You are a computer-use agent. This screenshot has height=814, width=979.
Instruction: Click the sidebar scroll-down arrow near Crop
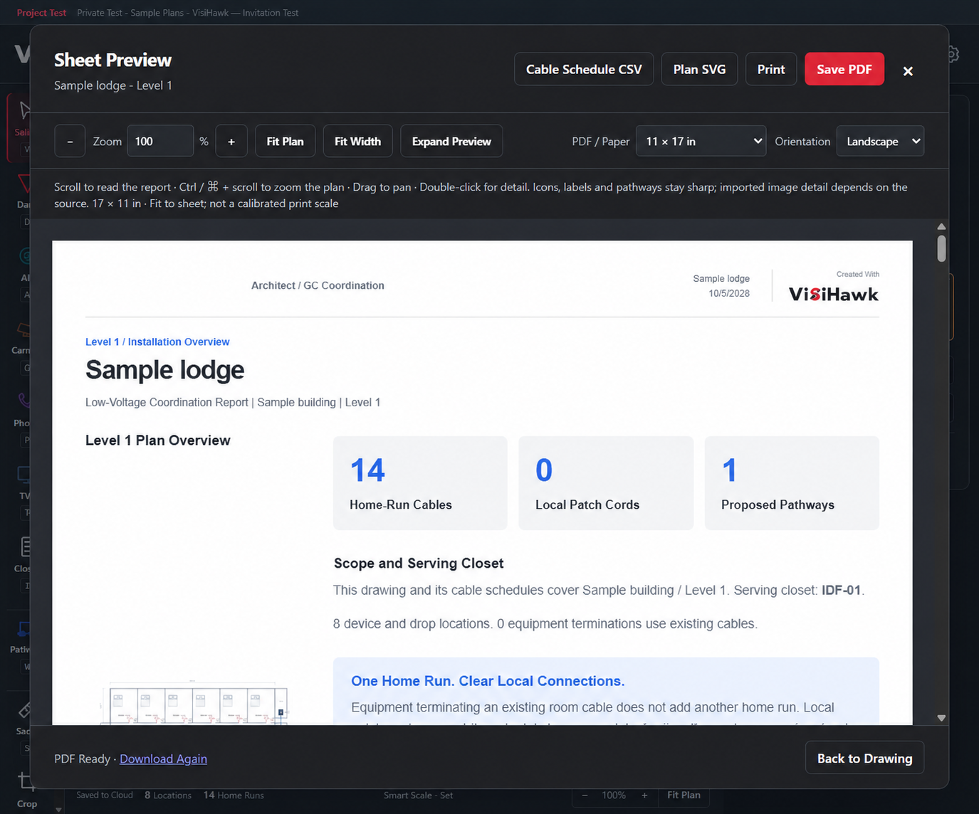[58, 809]
